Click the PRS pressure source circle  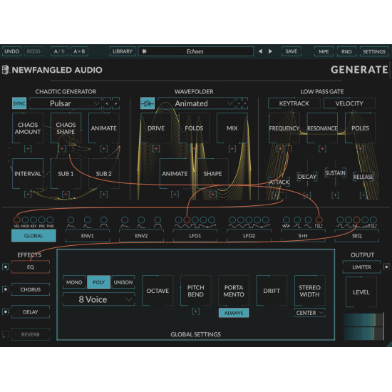point(41,220)
